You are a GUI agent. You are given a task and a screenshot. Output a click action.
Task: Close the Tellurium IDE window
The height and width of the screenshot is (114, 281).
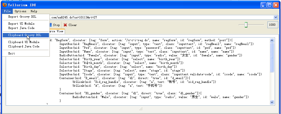(x=276, y=5)
